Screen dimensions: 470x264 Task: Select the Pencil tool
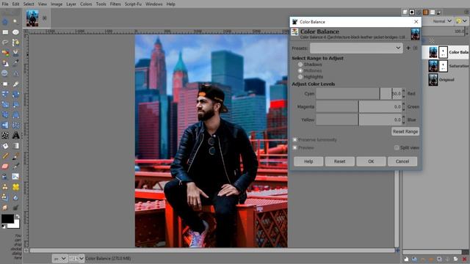click(x=5, y=156)
